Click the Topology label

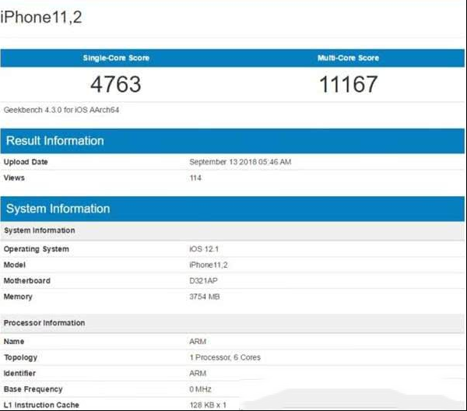[20, 357]
